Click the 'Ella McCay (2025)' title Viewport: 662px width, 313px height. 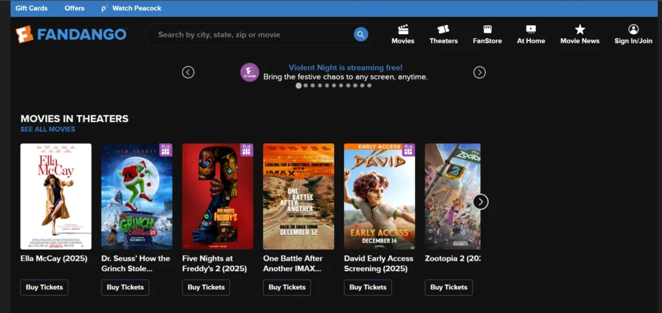tap(54, 259)
